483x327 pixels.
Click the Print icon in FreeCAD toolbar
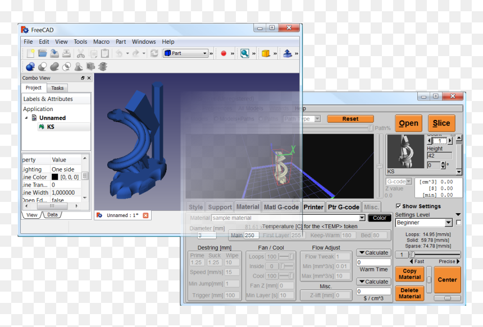tap(66, 53)
